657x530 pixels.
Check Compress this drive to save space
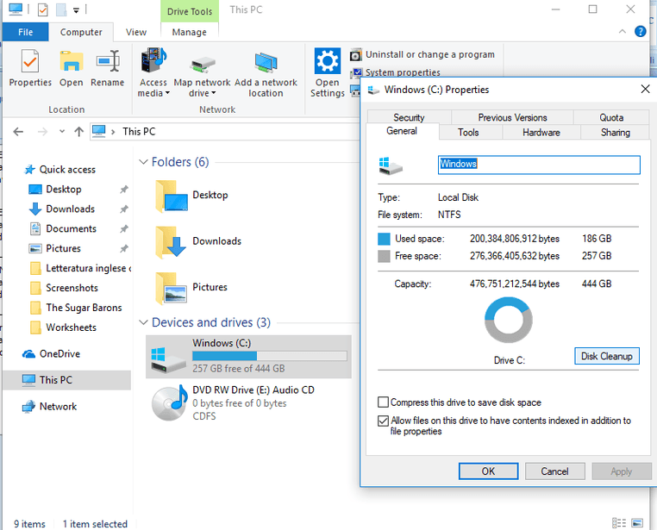(383, 402)
